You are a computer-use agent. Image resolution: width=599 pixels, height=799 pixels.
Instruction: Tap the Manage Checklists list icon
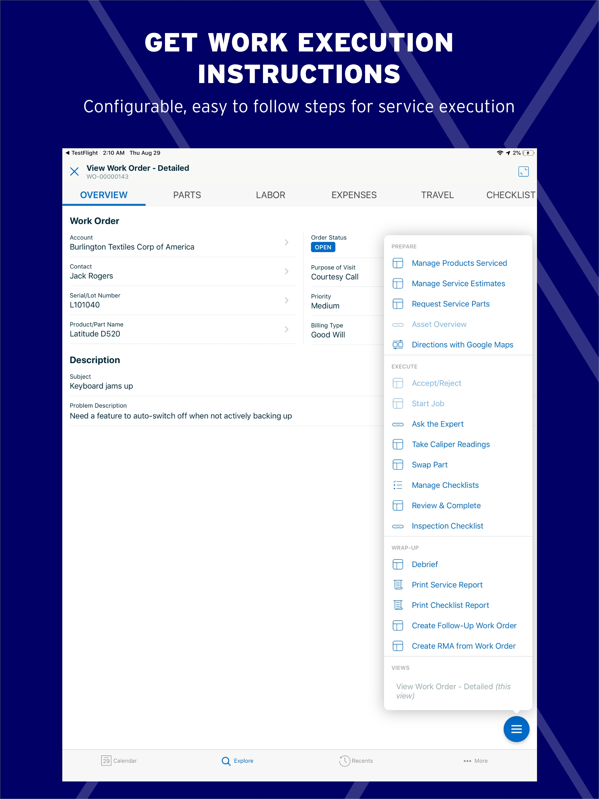[398, 485]
